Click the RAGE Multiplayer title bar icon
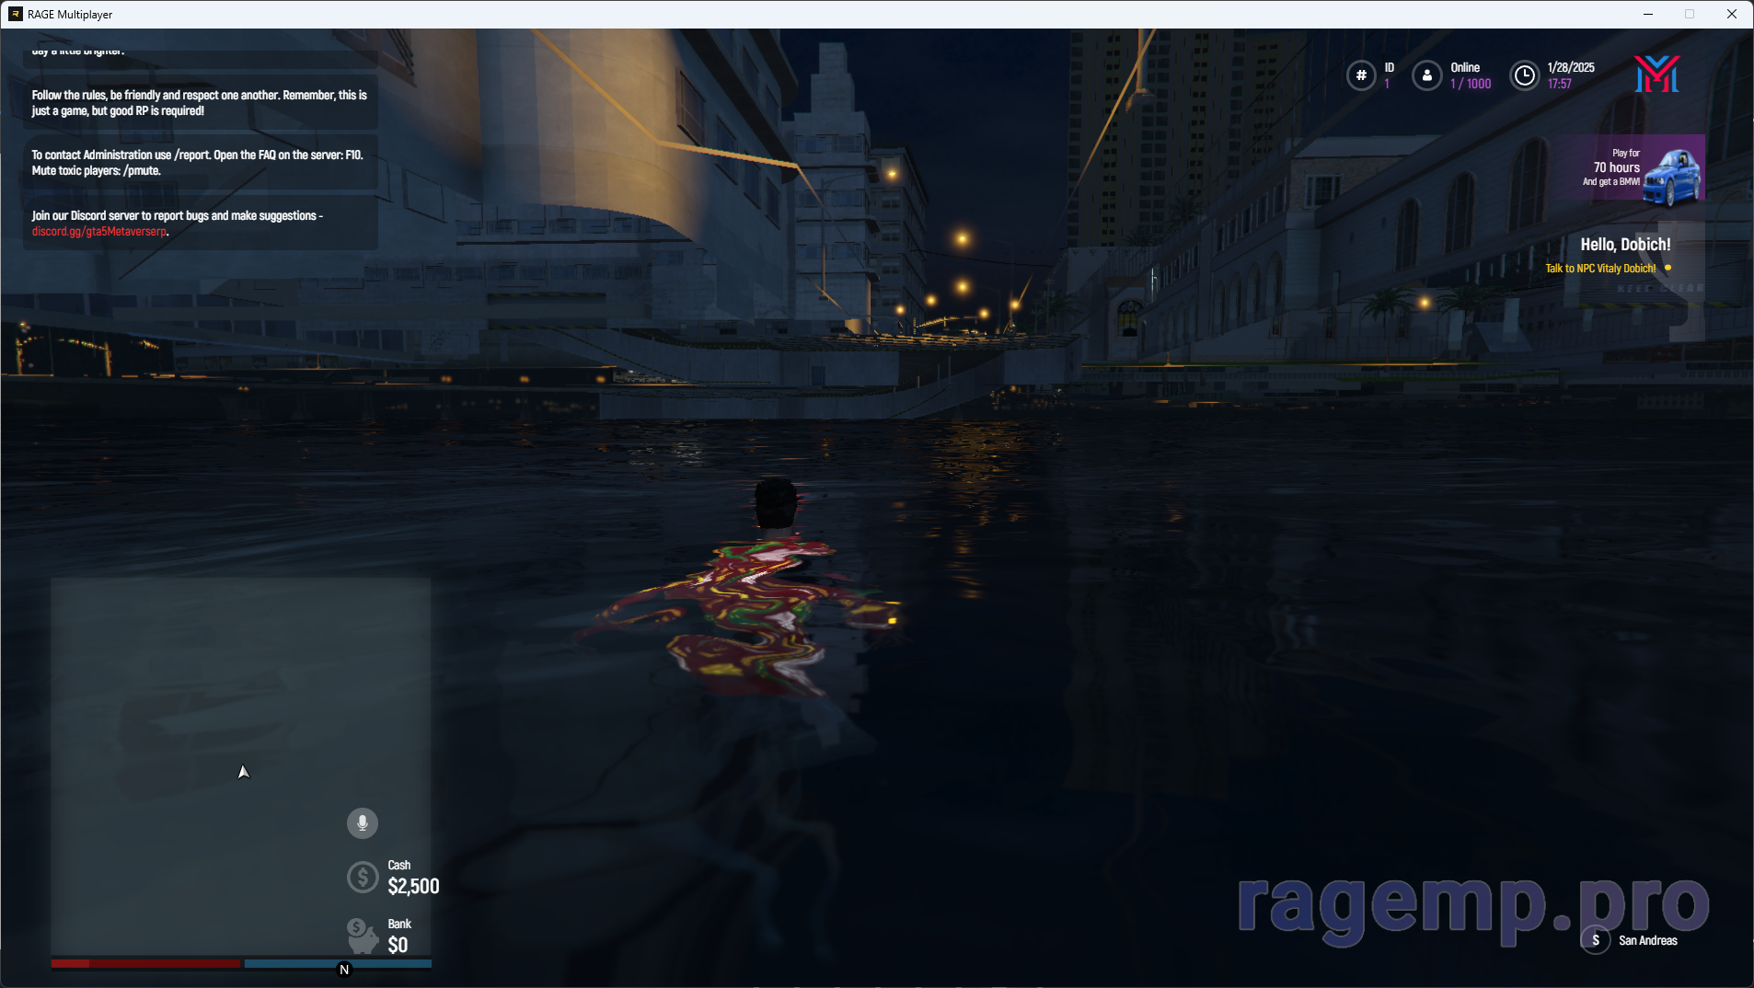 (16, 14)
